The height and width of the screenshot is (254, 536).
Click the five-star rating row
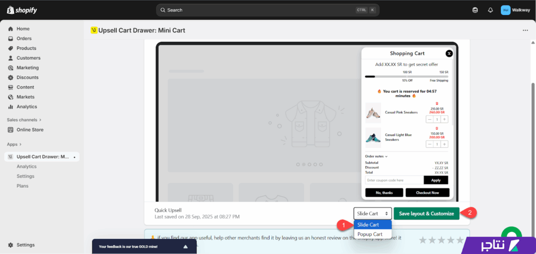pyautogui.click(x=441, y=240)
